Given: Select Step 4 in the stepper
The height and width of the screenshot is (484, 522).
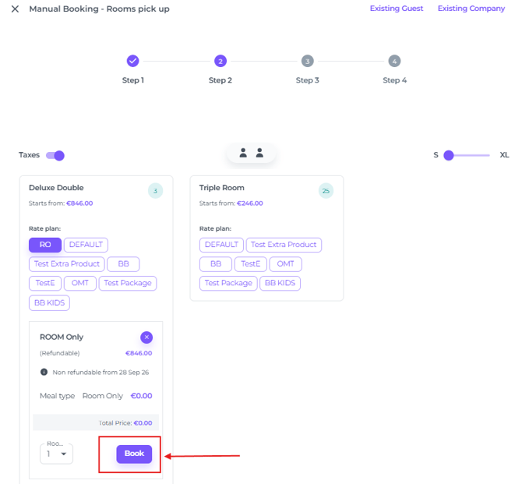Looking at the screenshot, I should [x=394, y=61].
